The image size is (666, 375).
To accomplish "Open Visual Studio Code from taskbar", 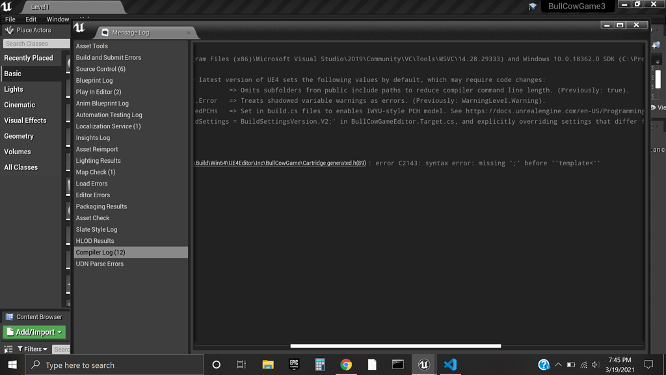I will 450,365.
